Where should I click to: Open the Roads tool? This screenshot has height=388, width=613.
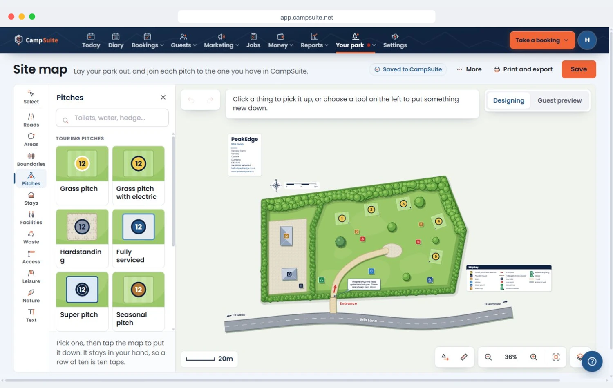(31, 120)
